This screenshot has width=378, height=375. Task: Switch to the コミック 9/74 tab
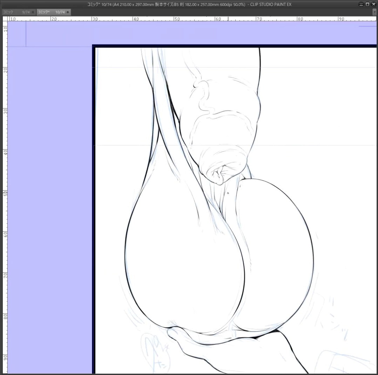pos(16,12)
